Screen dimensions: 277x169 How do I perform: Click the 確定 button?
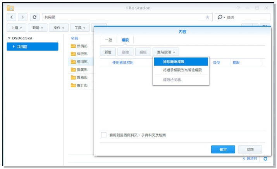tap(223, 149)
